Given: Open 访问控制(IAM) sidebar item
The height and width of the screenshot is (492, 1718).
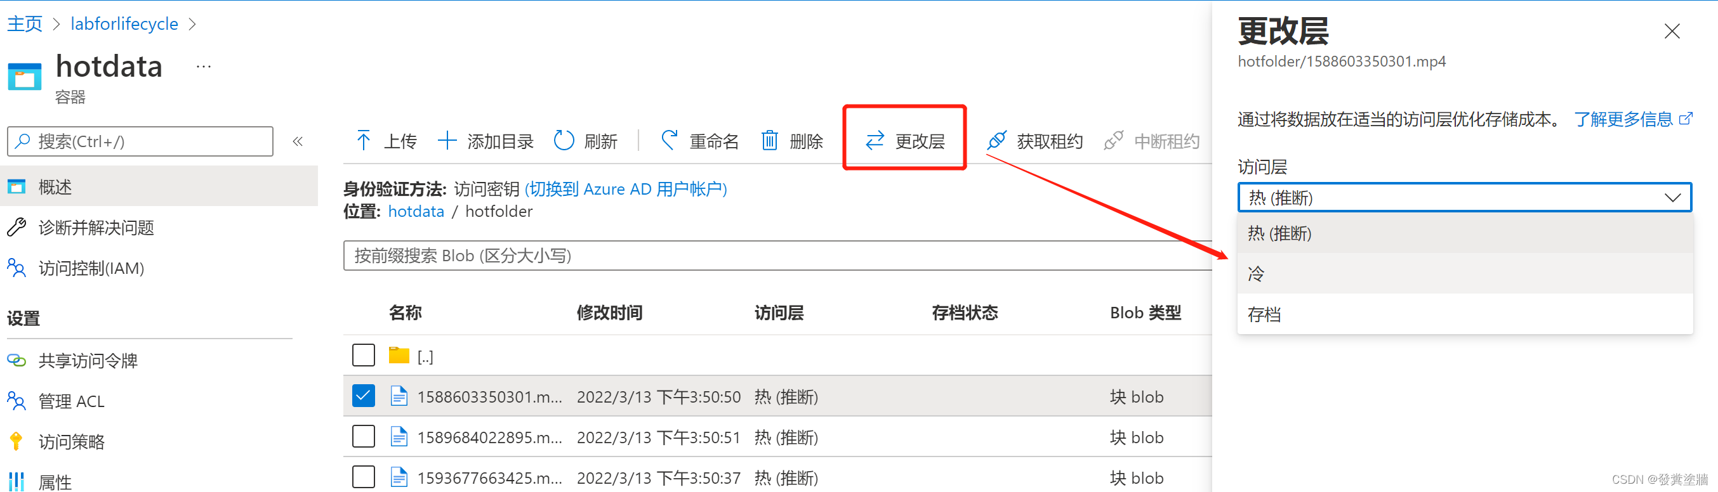Looking at the screenshot, I should pos(159,268).
